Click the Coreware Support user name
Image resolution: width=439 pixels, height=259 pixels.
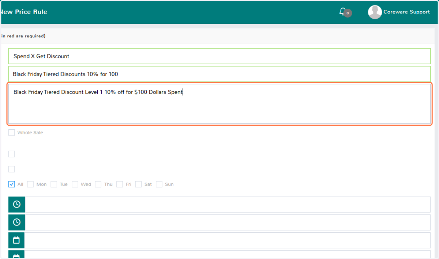coord(406,12)
